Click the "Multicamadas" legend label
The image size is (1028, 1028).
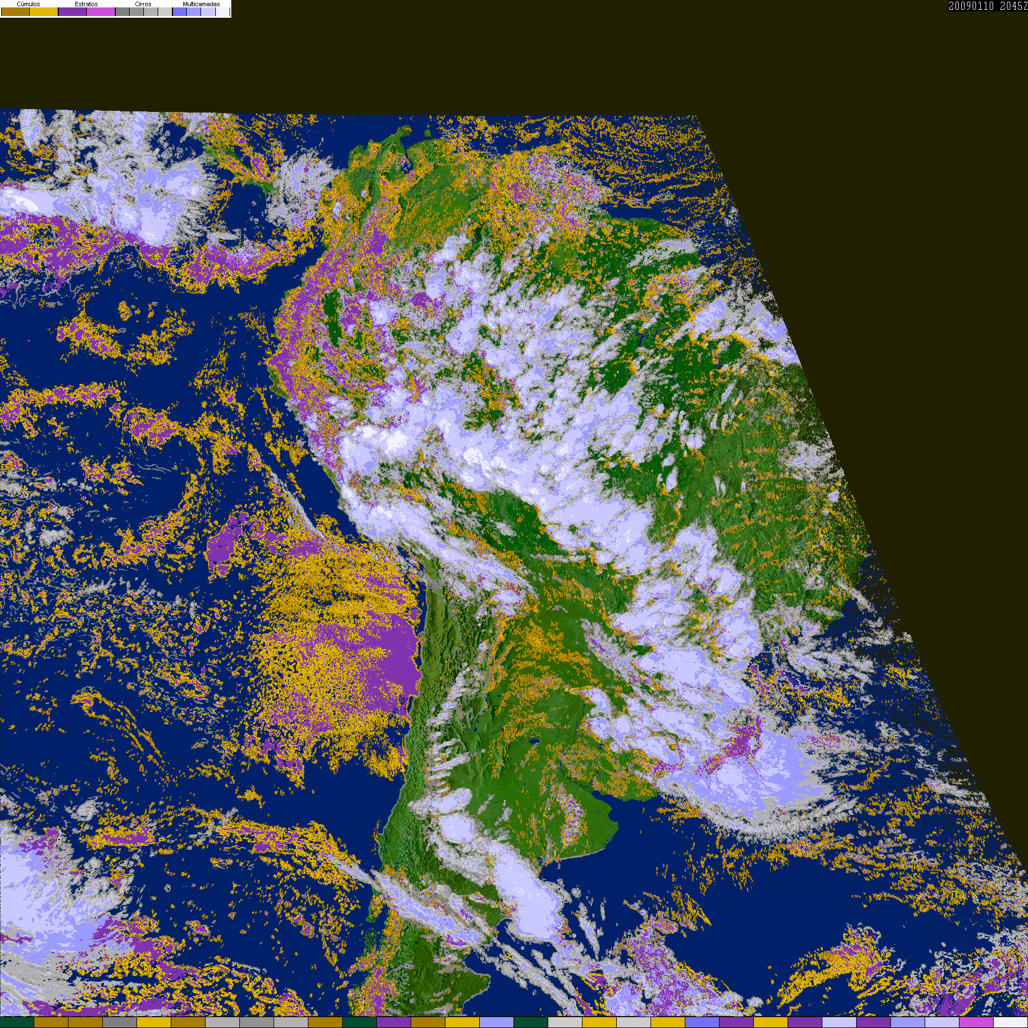point(202,4)
